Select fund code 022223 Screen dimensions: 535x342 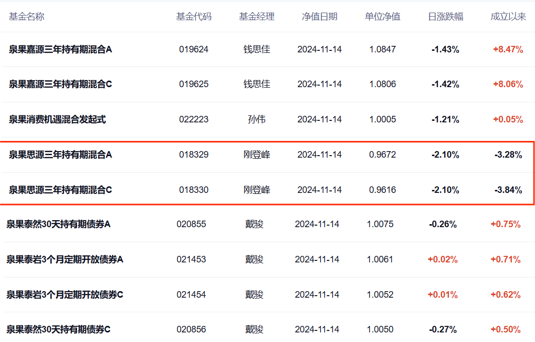point(194,119)
